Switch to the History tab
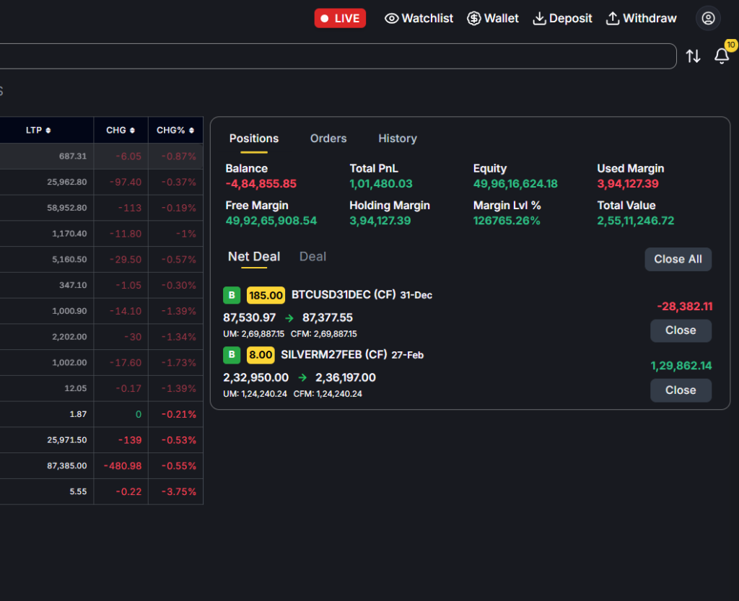This screenshot has width=739, height=601. [397, 139]
